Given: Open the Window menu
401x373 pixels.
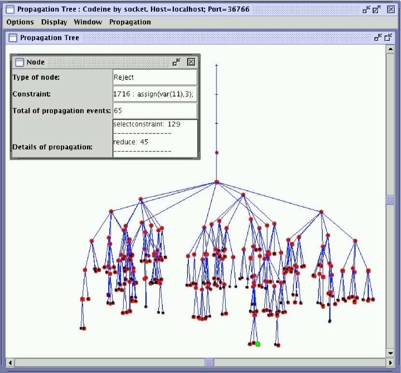Looking at the screenshot, I should coord(88,22).
